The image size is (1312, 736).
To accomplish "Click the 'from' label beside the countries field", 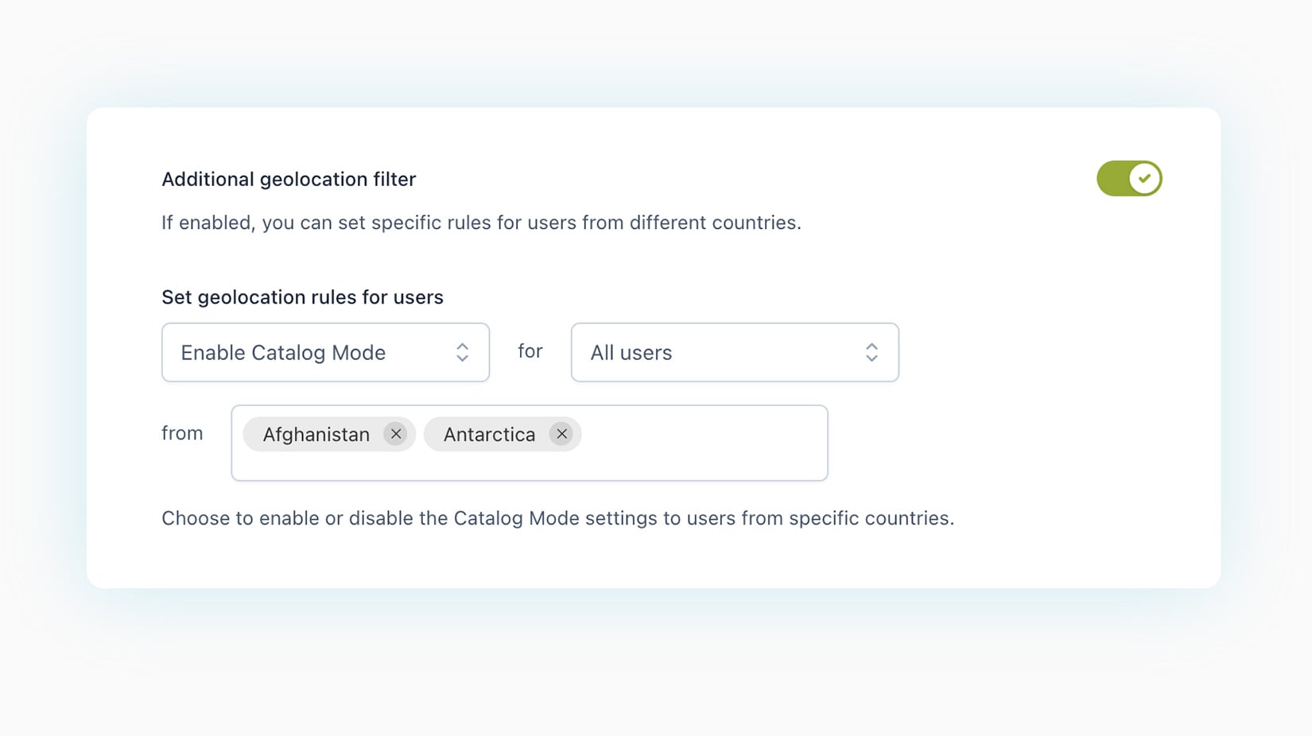I will (x=182, y=433).
